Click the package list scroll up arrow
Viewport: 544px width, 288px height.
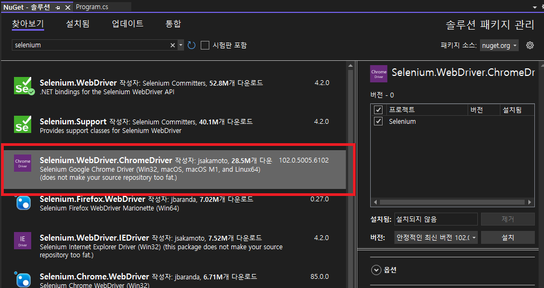pyautogui.click(x=350, y=66)
